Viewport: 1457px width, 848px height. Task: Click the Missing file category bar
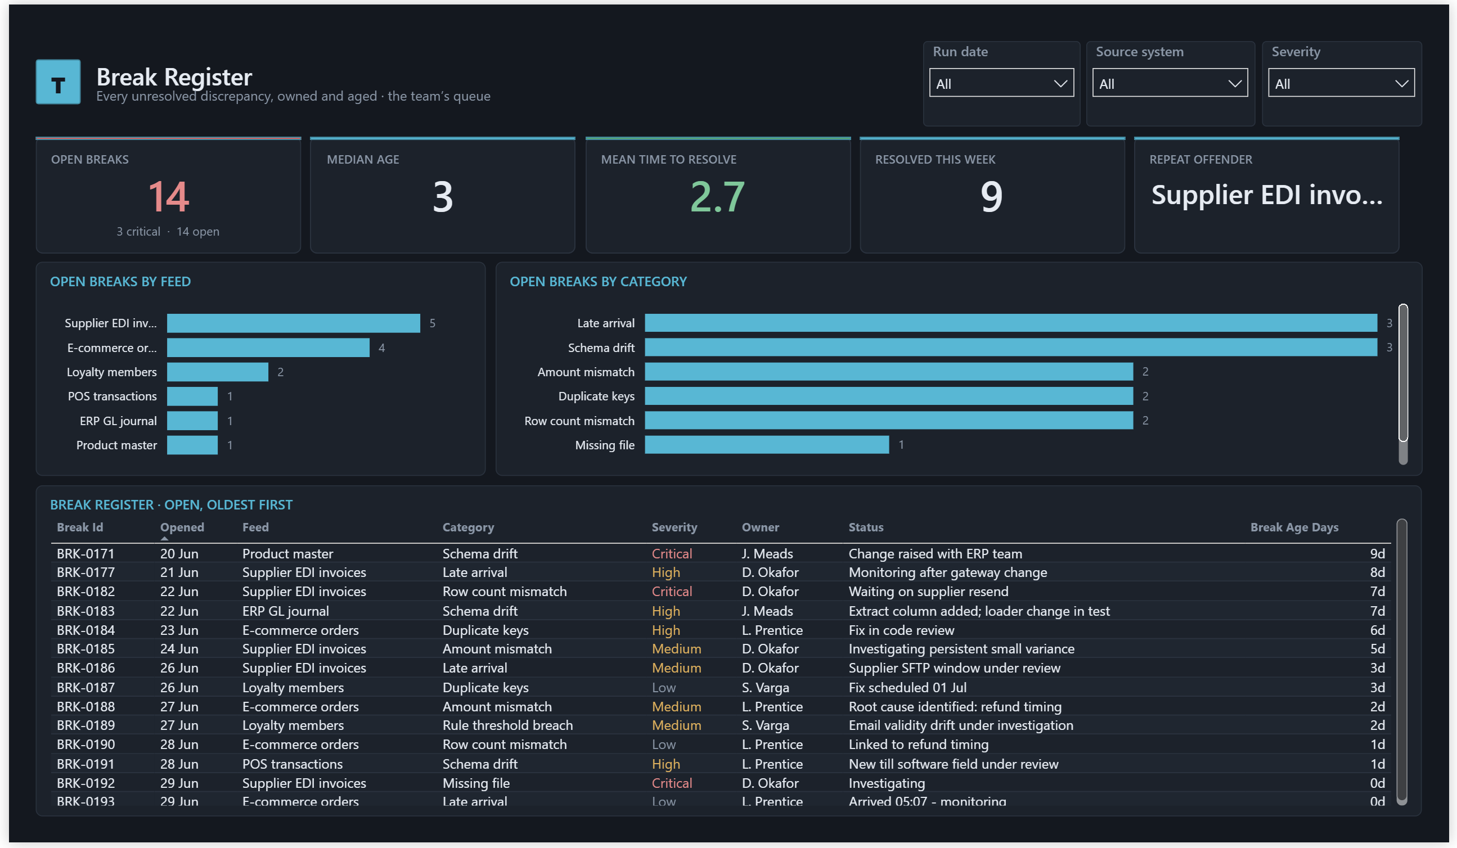[767, 444]
